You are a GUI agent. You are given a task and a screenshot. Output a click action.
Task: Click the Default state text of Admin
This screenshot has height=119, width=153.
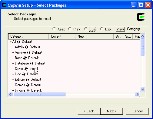[35, 47]
